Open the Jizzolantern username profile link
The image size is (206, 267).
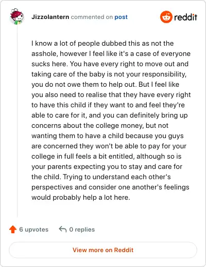(50, 17)
